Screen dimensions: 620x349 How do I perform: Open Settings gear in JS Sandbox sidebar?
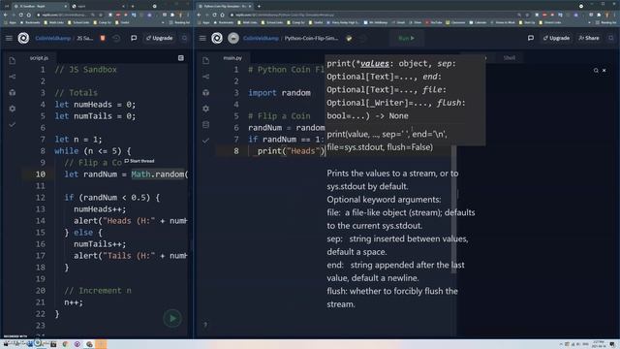pos(13,109)
